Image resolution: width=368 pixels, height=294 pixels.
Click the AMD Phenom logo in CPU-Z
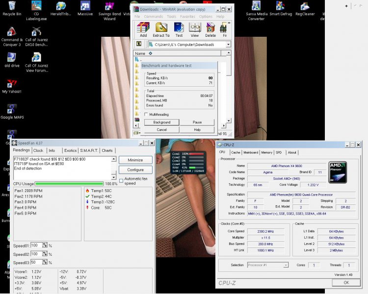(x=338, y=172)
